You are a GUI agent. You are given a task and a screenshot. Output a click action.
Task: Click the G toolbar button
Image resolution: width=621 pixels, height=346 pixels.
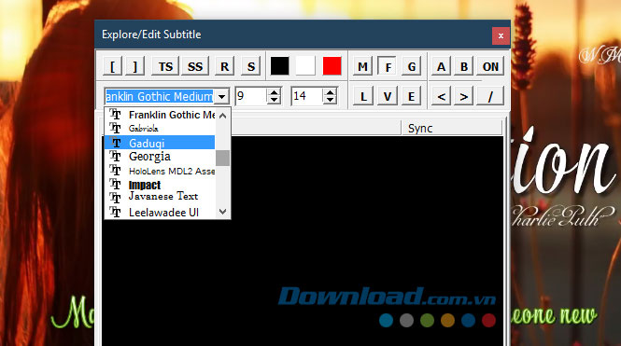(x=412, y=66)
